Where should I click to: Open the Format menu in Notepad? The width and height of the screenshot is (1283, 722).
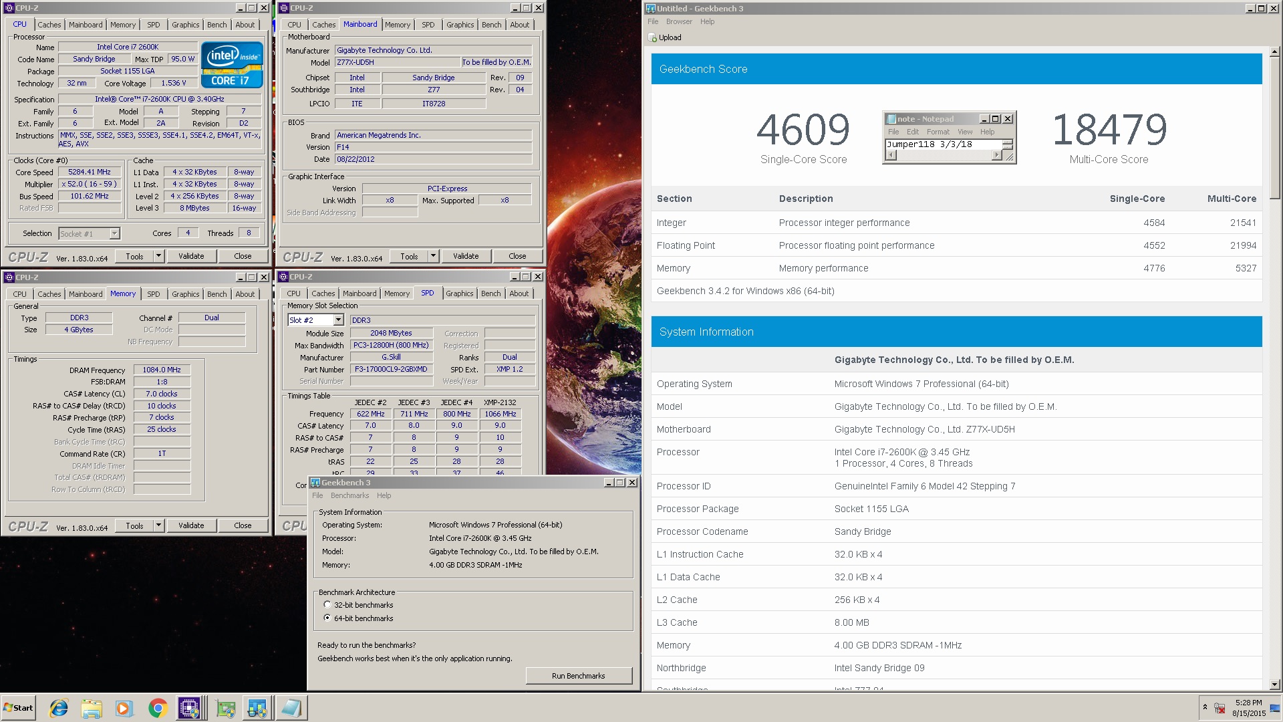[x=938, y=132]
